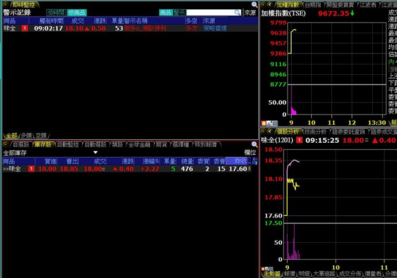Click the red badge beside 味全 in inventory list
The height and width of the screenshot is (278, 397).
24,169
